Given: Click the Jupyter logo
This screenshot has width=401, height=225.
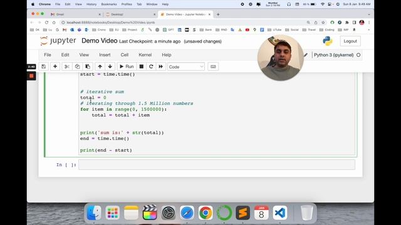Looking at the screenshot, I should (x=58, y=41).
